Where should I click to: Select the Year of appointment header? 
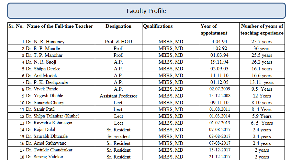point(219,30)
